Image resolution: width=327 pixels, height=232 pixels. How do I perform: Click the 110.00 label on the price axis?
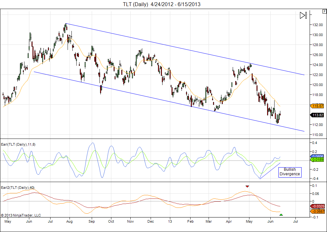pyautogui.click(x=317, y=135)
